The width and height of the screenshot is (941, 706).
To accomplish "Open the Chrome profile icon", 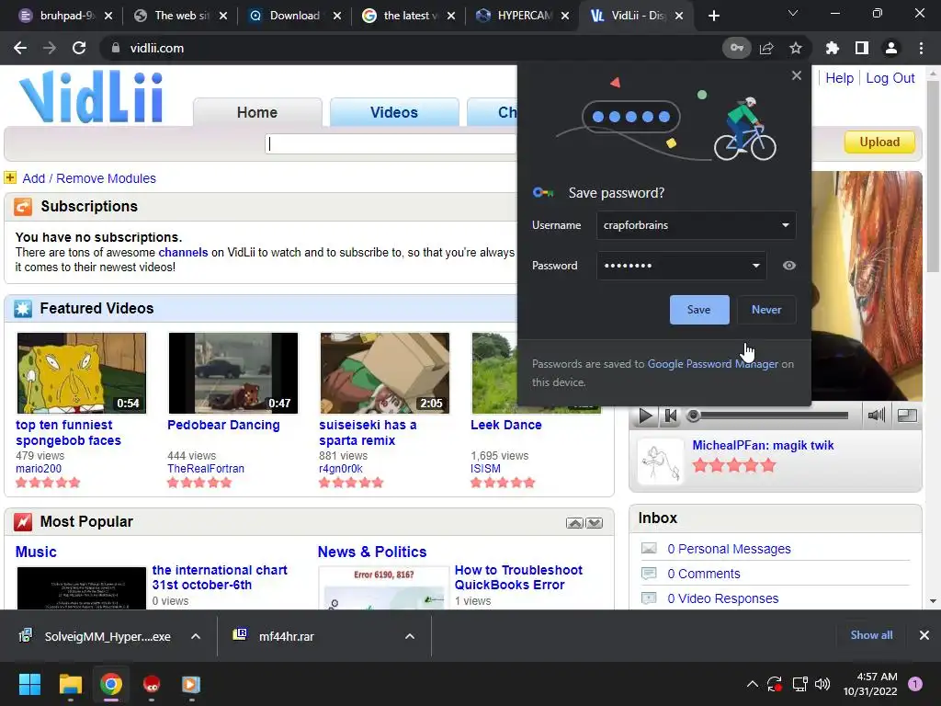I will tap(891, 48).
